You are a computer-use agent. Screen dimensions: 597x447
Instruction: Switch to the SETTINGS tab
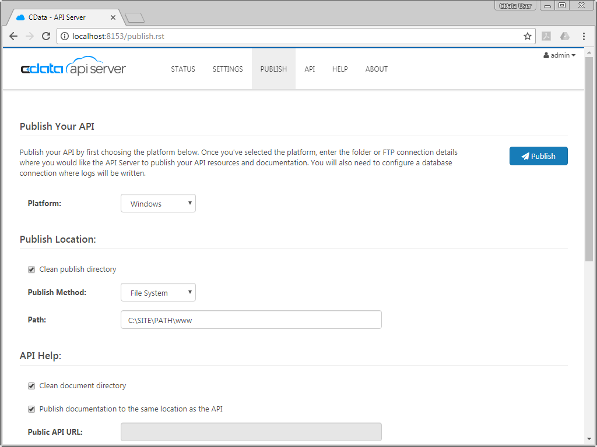227,69
